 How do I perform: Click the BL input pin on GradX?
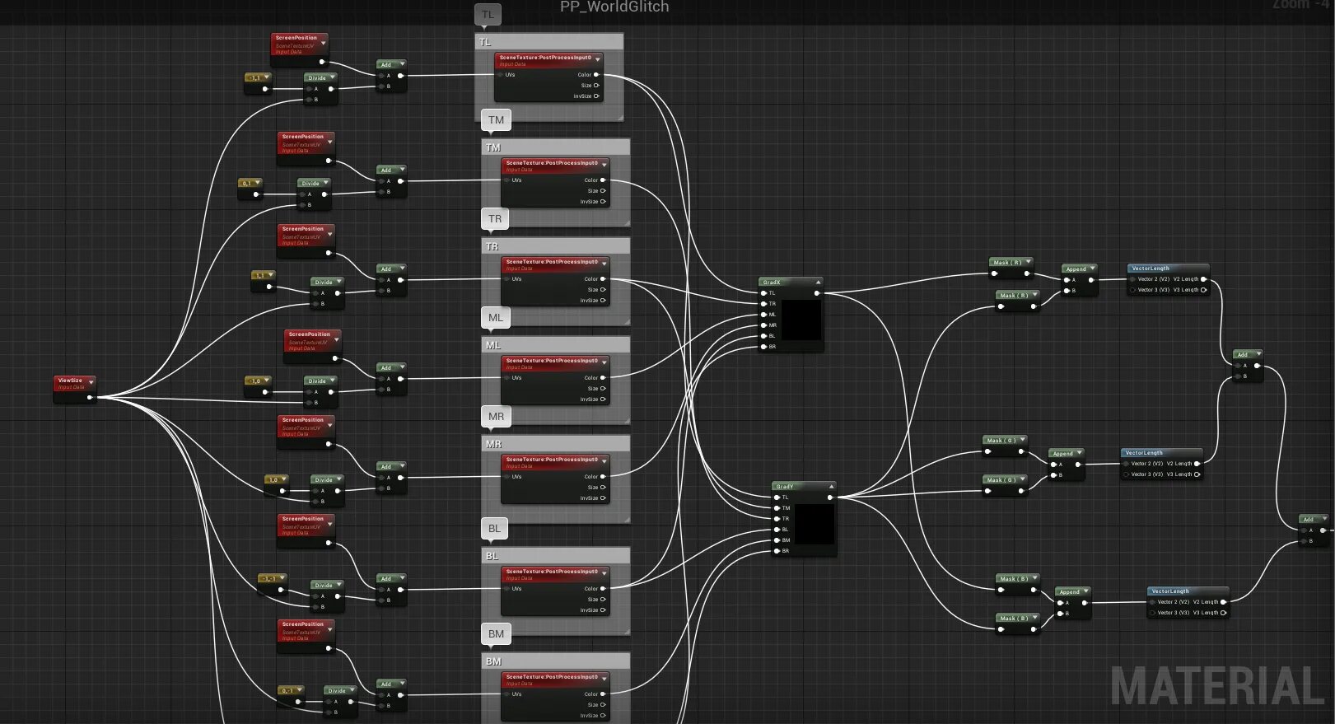pos(763,336)
